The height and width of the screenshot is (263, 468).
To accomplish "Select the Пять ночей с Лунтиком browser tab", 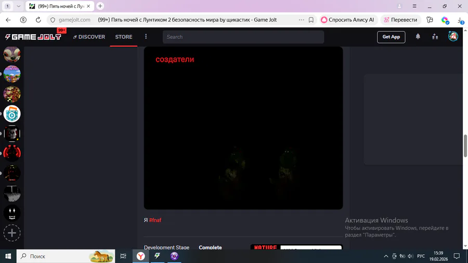I will click(60, 6).
